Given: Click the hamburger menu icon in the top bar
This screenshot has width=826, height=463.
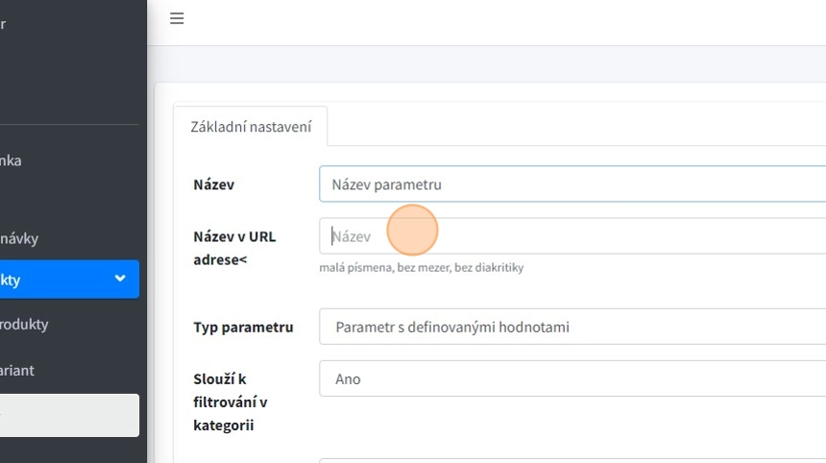Looking at the screenshot, I should 177,18.
